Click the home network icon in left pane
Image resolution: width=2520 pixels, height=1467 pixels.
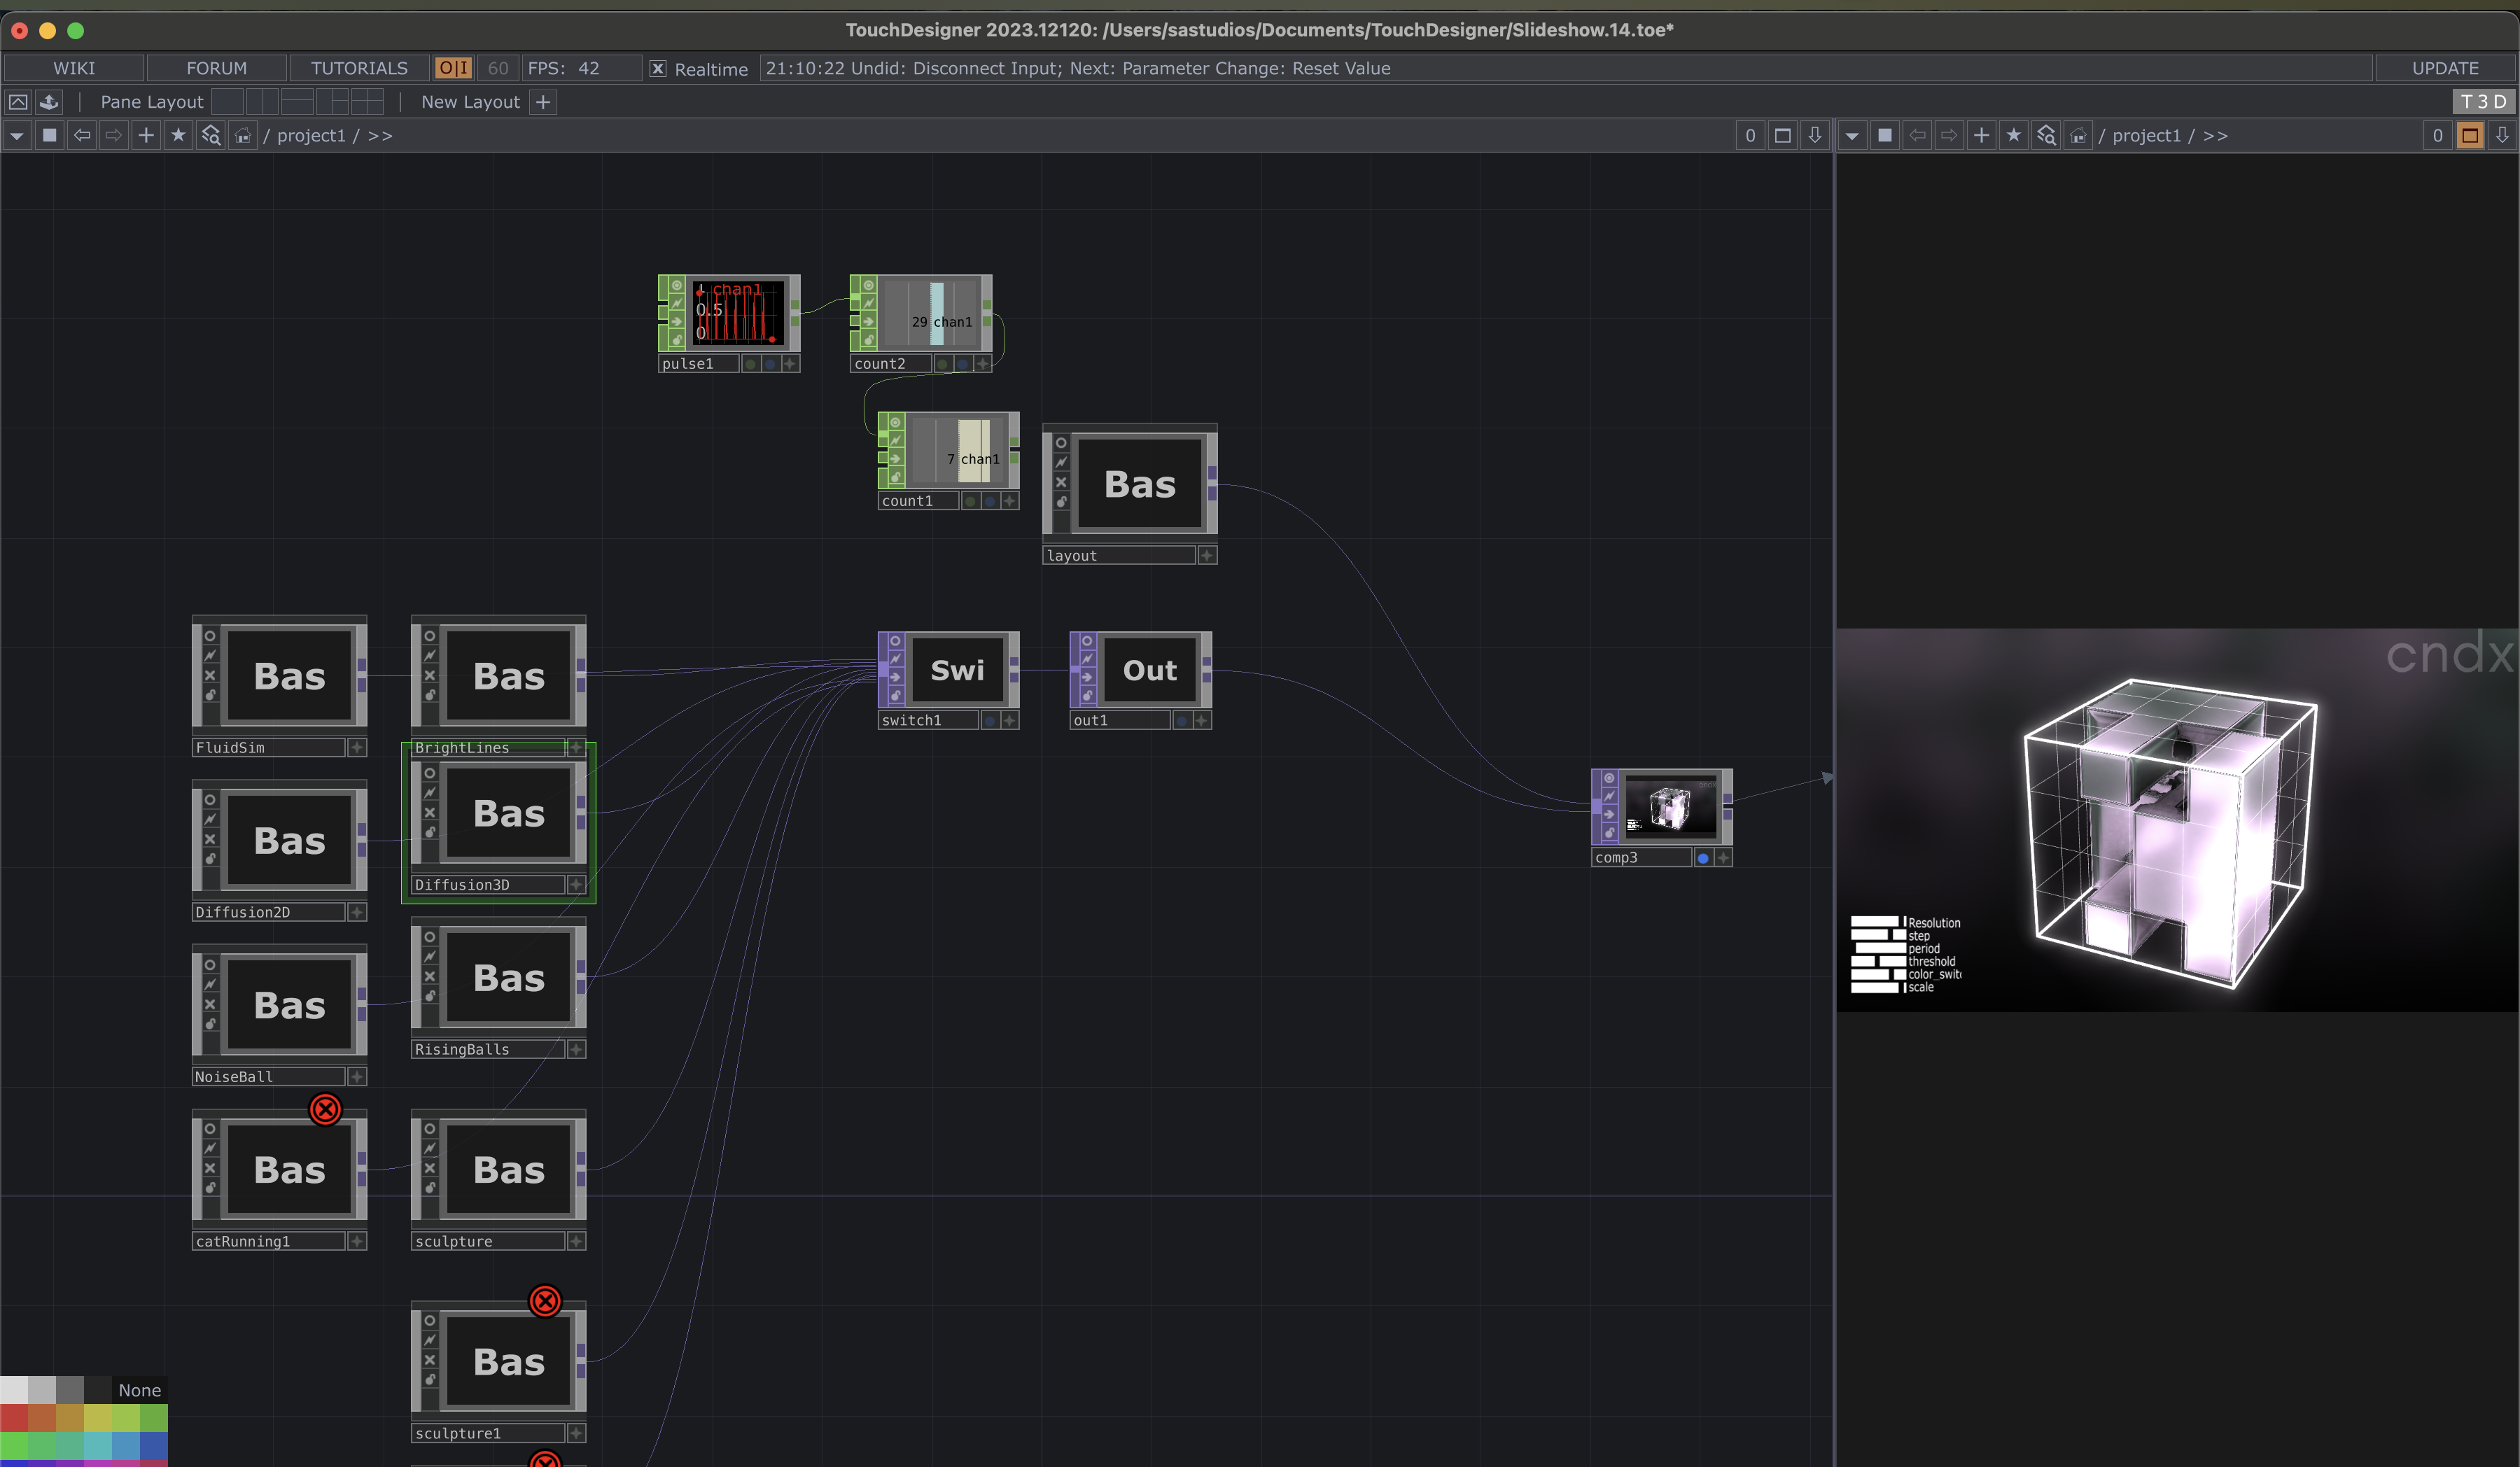pos(243,135)
